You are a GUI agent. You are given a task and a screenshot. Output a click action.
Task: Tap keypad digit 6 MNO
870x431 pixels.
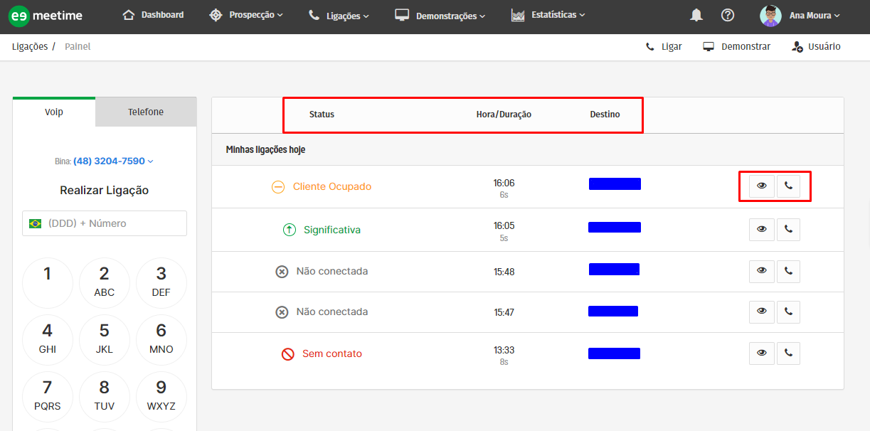tap(161, 339)
